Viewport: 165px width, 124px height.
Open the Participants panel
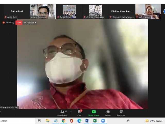pyautogui.click(x=62, y=113)
